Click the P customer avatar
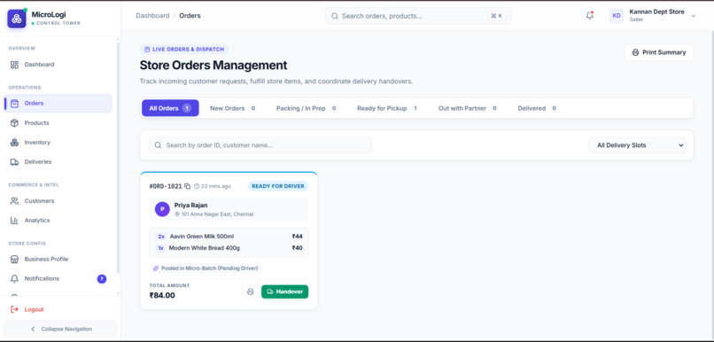This screenshot has width=714, height=342. (x=162, y=209)
